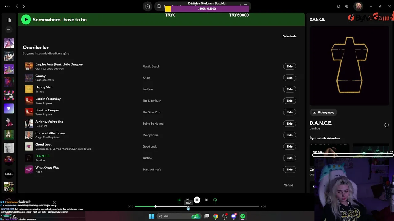Add Good Luck with Ekle button

coord(290,146)
